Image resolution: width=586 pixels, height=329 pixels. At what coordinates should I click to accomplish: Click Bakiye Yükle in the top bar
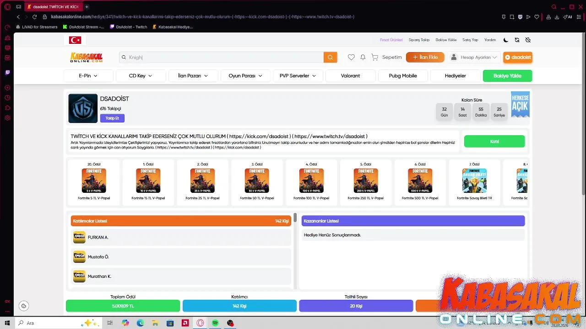coord(446,40)
